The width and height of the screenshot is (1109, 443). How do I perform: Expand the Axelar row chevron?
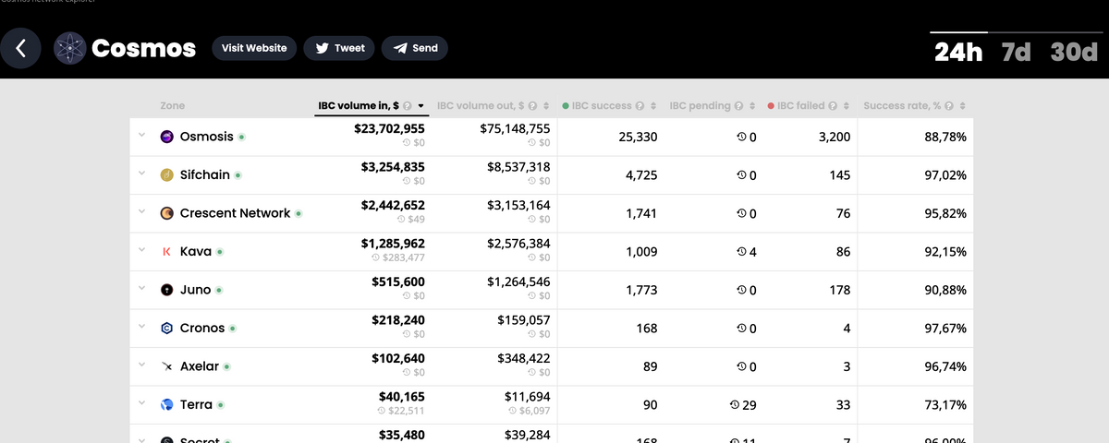(142, 365)
